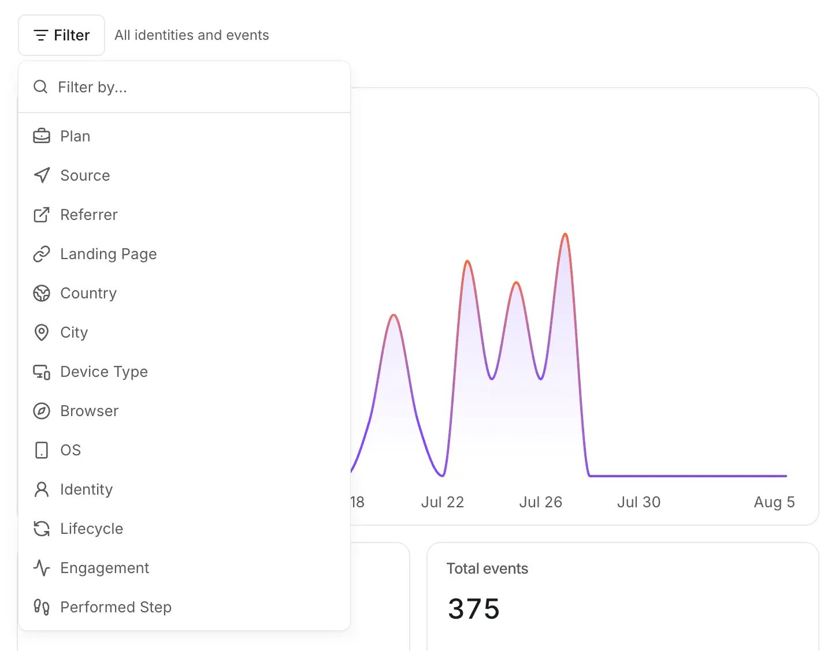Click the footprints icon beside Performed Step
835x651 pixels.
click(x=42, y=607)
